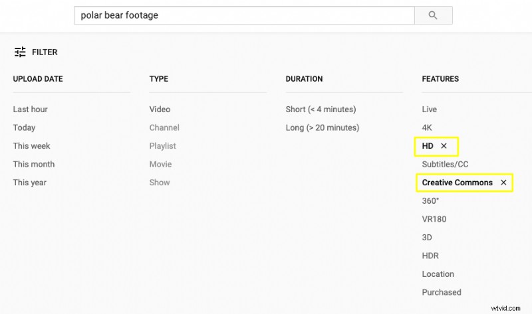532x314 pixels.
Task: Click the TYPE column heading
Action: pos(159,79)
